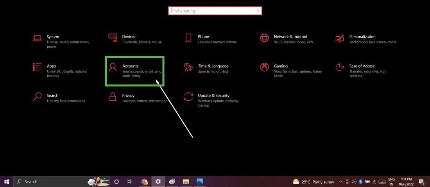This screenshot has height=187, width=430.
Task: Click the battery status tray icon
Action: tap(367, 182)
